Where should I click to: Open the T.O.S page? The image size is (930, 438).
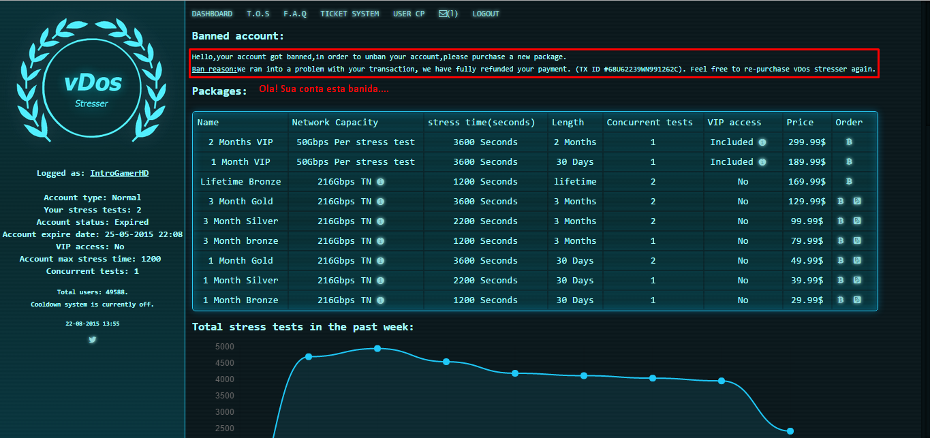258,14
